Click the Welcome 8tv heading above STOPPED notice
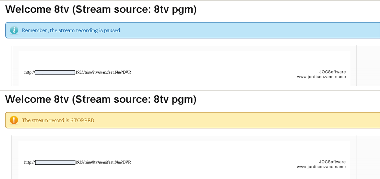 coord(101,99)
